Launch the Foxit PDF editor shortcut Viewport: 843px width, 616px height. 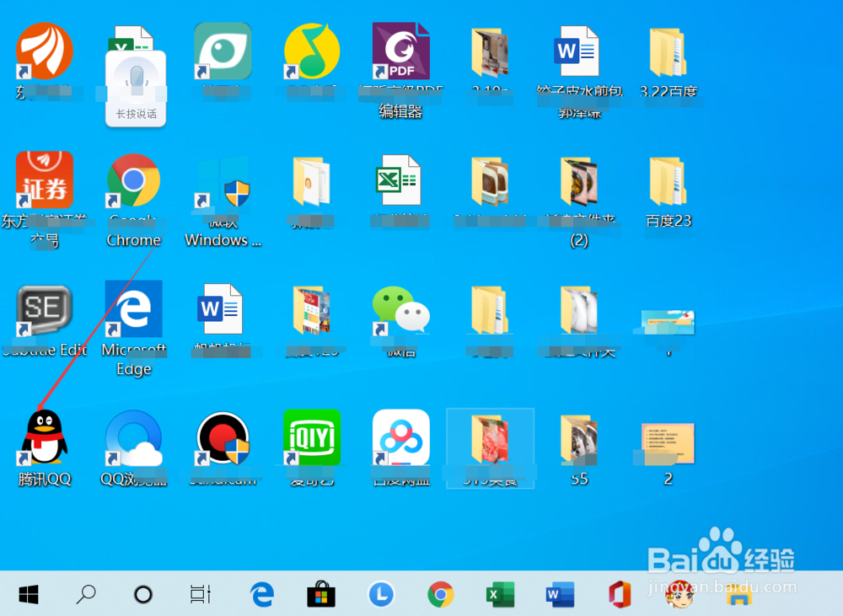pos(401,51)
